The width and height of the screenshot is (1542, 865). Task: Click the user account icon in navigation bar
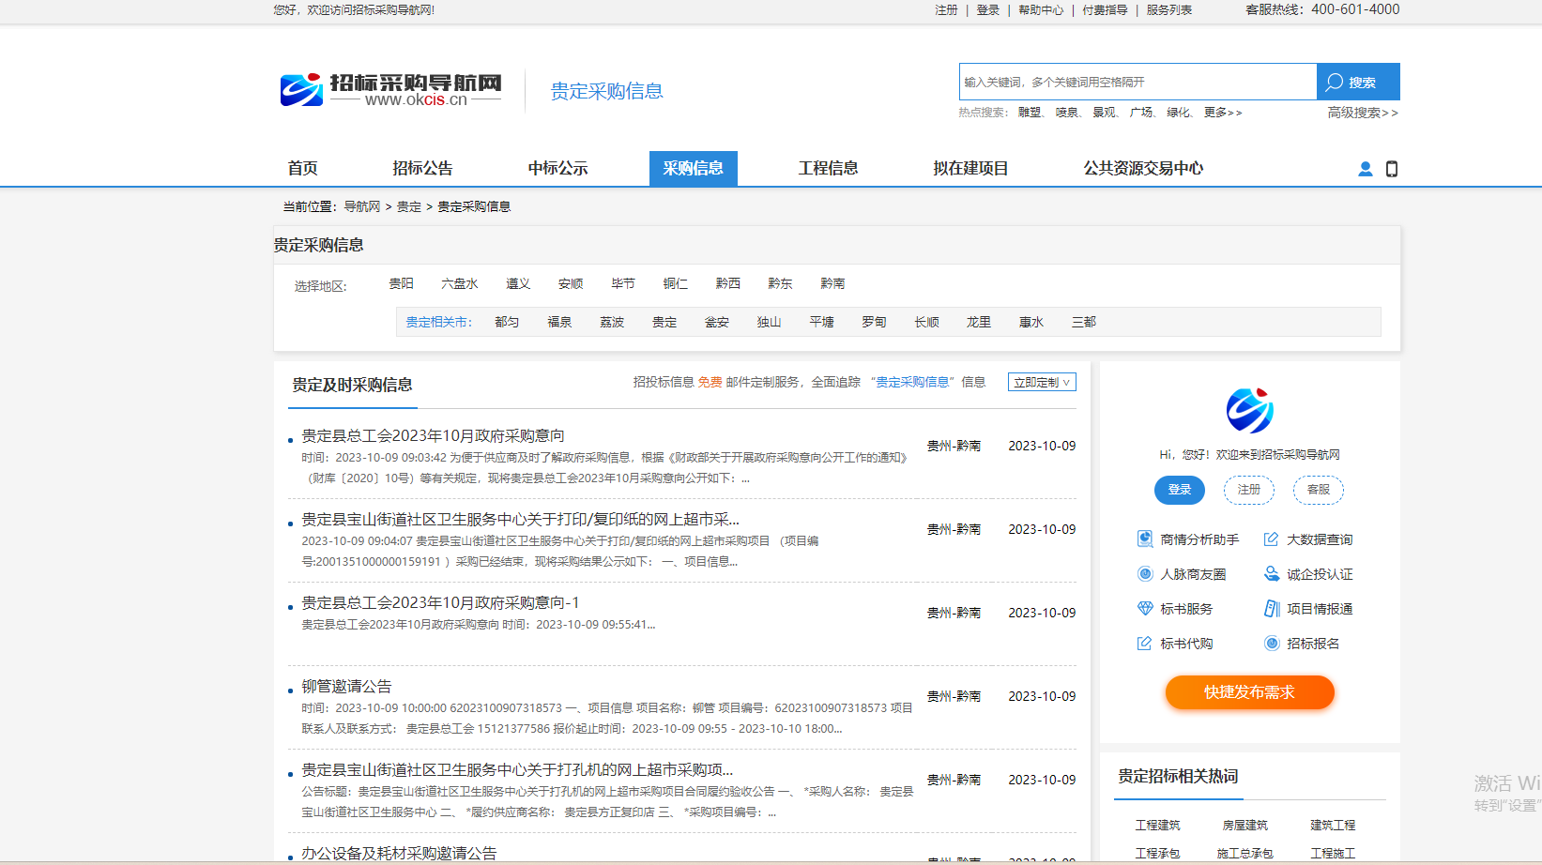point(1366,169)
